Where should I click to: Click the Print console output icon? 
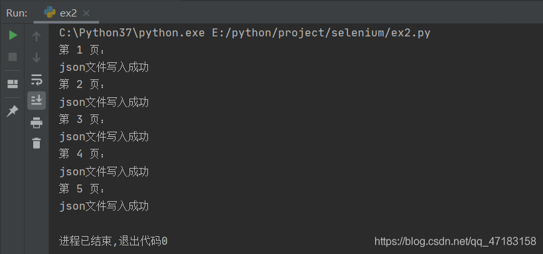[37, 122]
